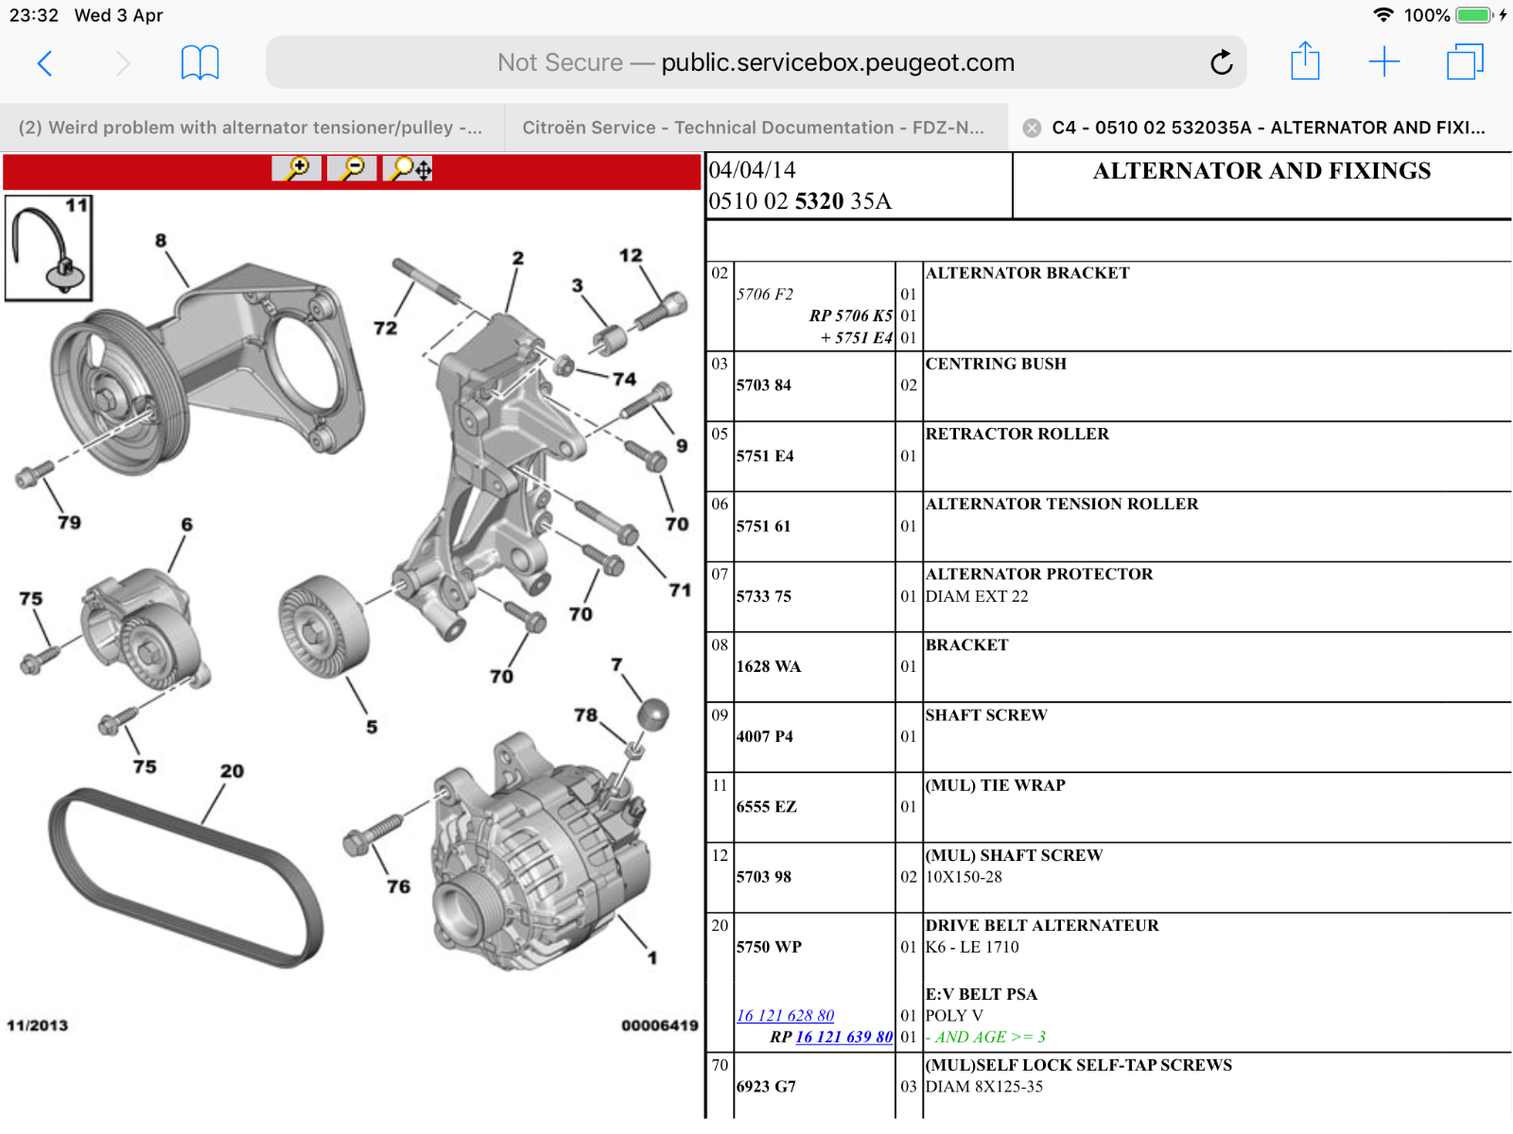This screenshot has width=1513, height=1134.
Task: Click diagram callout number 8
Action: coord(161,241)
